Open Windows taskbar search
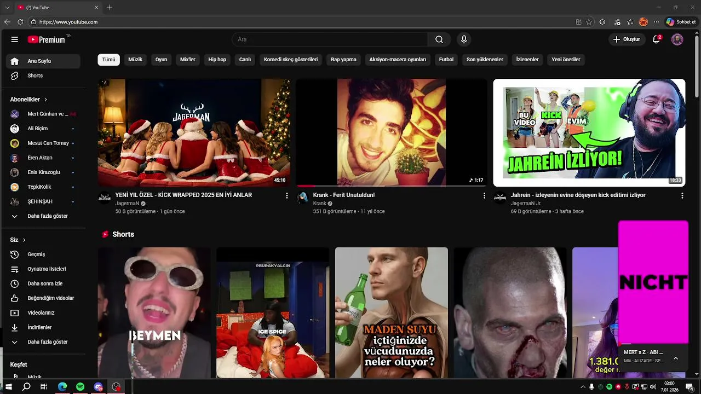 26,387
